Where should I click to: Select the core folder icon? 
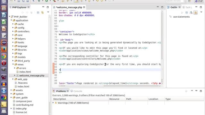16,35
